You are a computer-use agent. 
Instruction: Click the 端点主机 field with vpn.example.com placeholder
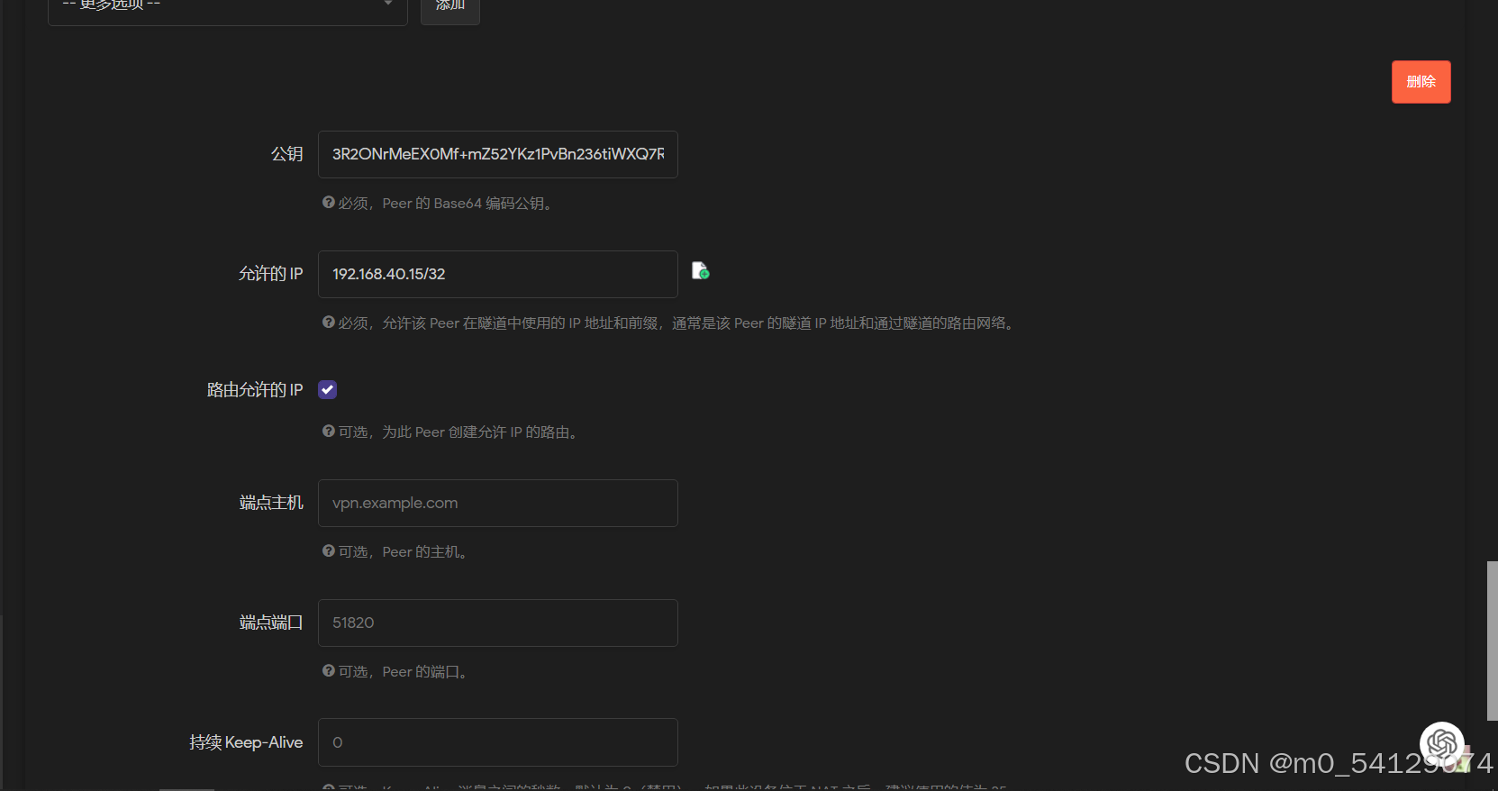point(498,503)
